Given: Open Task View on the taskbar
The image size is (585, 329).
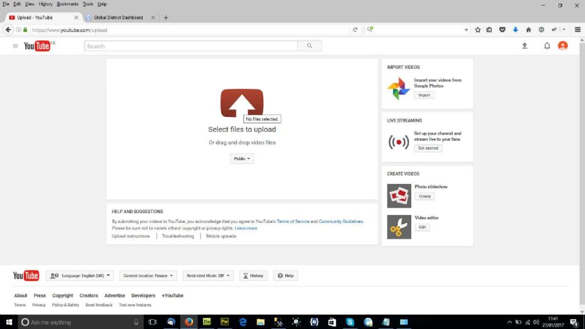Looking at the screenshot, I should click(x=152, y=322).
